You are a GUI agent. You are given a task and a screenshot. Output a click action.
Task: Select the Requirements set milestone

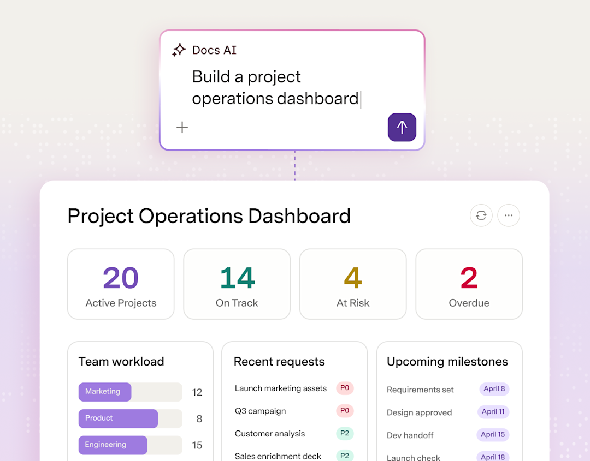(420, 390)
